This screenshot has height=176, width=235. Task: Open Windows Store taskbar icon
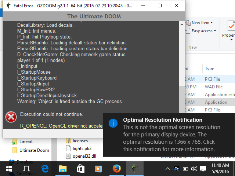point(80,169)
